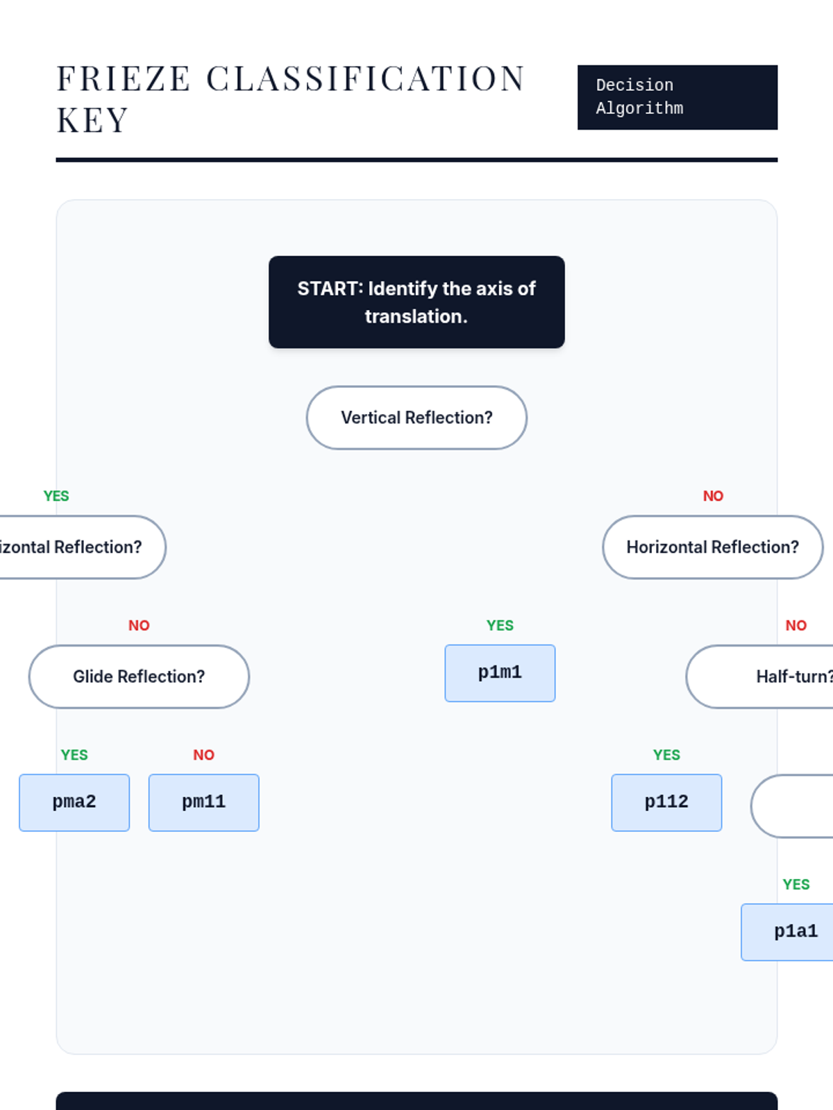This screenshot has height=1110, width=833.
Task: Click the Glide Reflection? decision node
Action: pyautogui.click(x=139, y=676)
